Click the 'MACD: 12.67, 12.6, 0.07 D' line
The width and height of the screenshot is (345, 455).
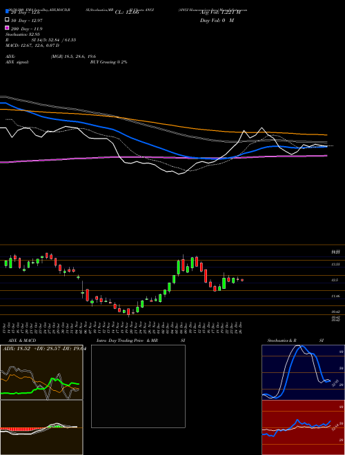32,45
